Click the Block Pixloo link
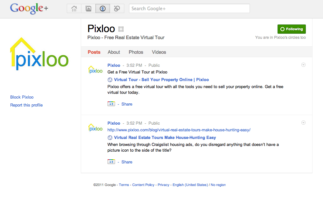323x207 pixels. pos(22,97)
